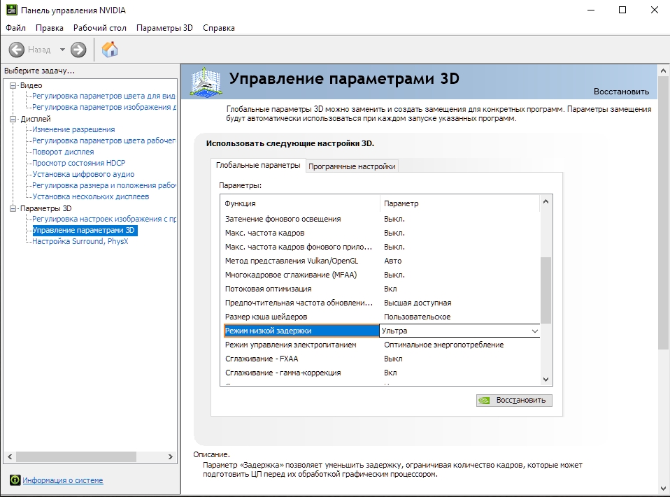Select Сглаживание - FXAA row

click(380, 359)
